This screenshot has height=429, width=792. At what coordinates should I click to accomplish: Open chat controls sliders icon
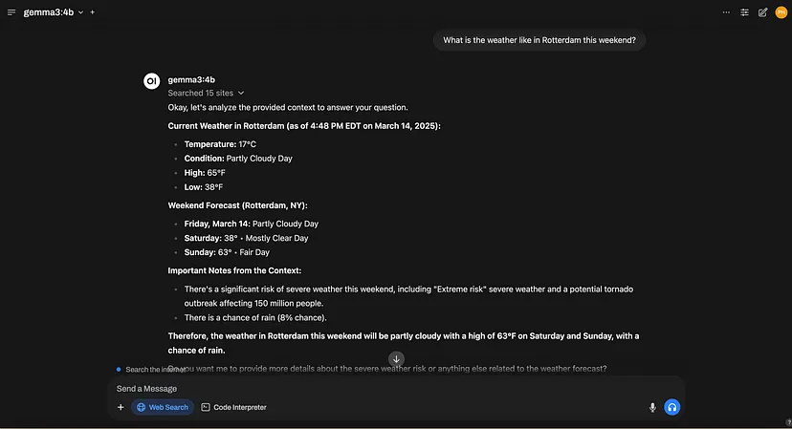coord(744,12)
